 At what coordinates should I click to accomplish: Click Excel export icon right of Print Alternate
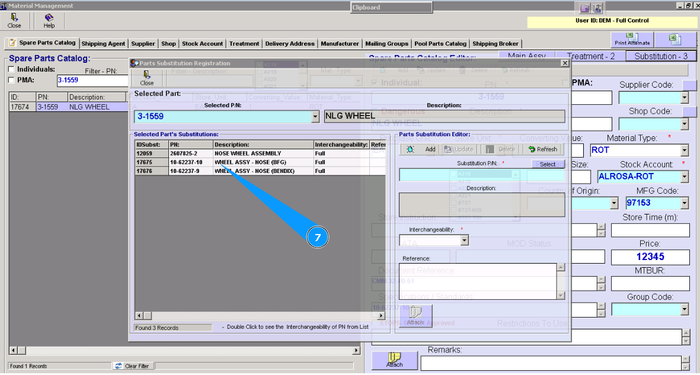(675, 40)
